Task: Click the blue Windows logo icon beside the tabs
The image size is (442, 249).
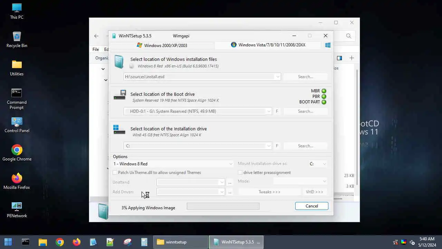Action: 328,45
